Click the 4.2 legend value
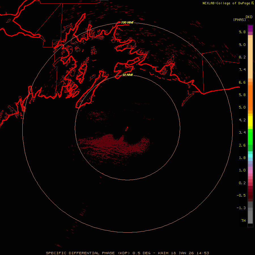Screen dimensions: 255x255 point(242,120)
